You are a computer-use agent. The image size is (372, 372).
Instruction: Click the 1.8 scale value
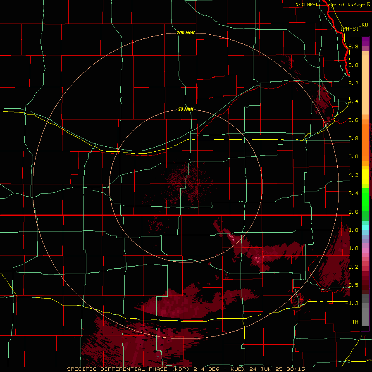pos(353,230)
